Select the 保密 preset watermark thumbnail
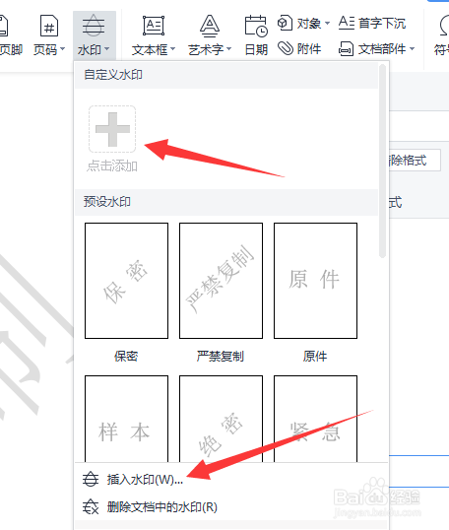Viewport: 449px width, 530px height. click(x=126, y=281)
